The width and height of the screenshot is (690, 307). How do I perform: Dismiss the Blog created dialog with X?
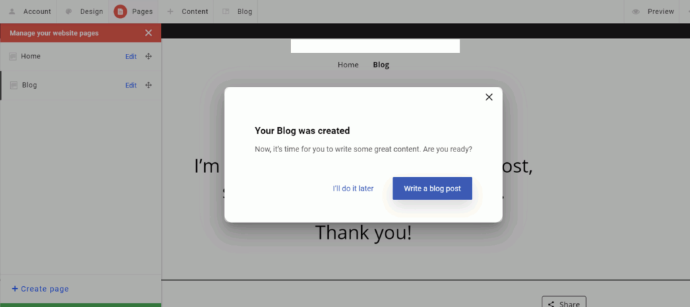click(489, 97)
